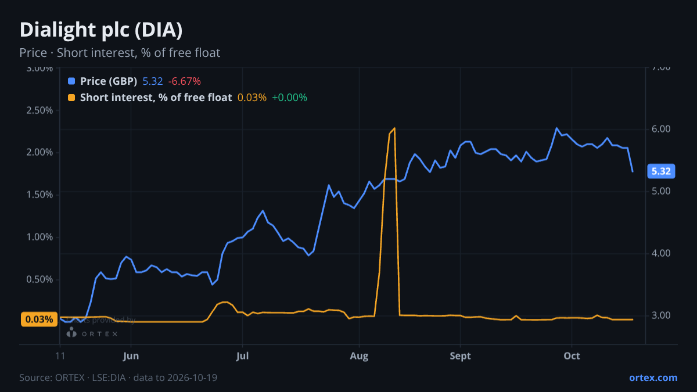Click the Jul x-axis label
The image size is (697, 392).
click(243, 356)
